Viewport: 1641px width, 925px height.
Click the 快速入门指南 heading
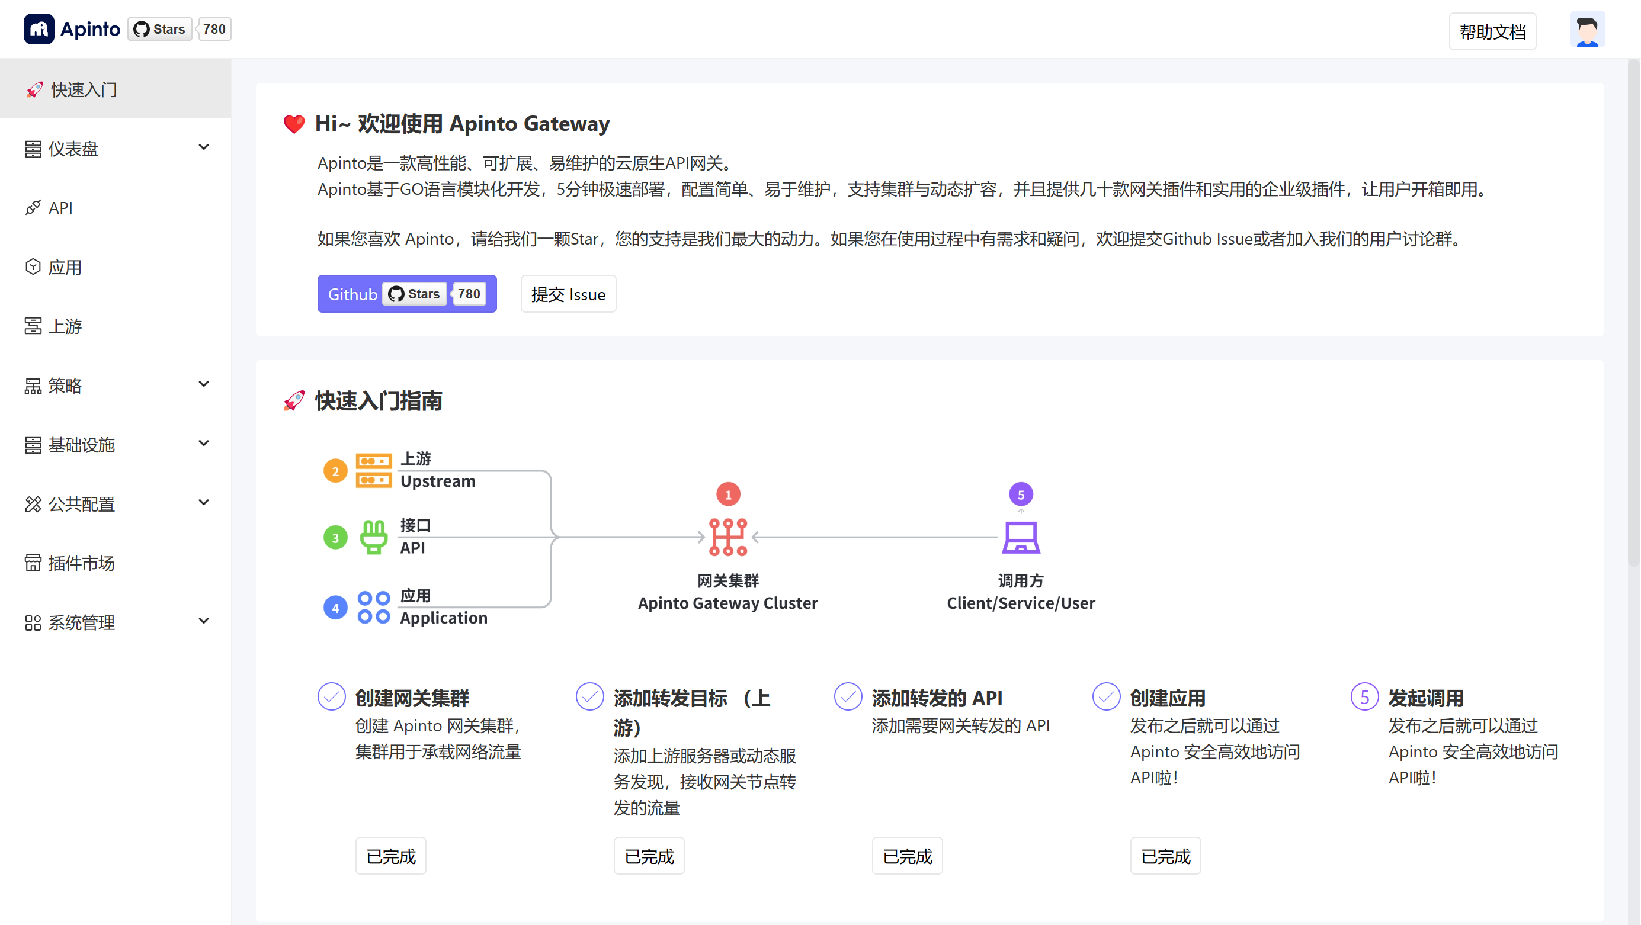click(379, 401)
